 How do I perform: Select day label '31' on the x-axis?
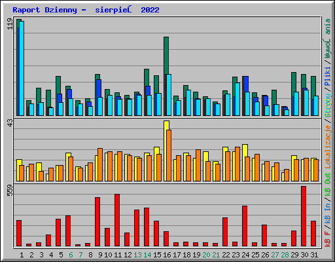314,255
